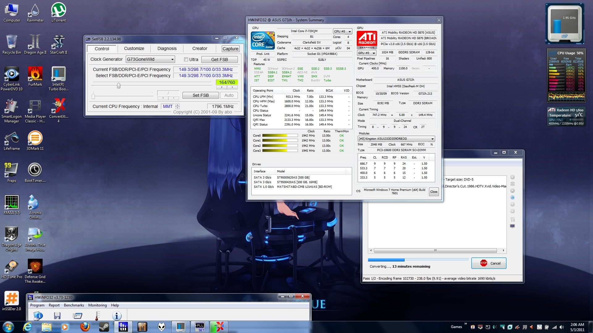Switch to the Creator tab in SetFSB
The width and height of the screenshot is (593, 333).
coord(200,48)
